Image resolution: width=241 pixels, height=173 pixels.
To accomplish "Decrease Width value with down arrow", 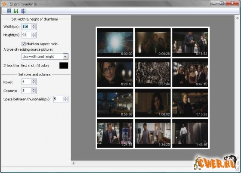I will (x=34, y=28).
